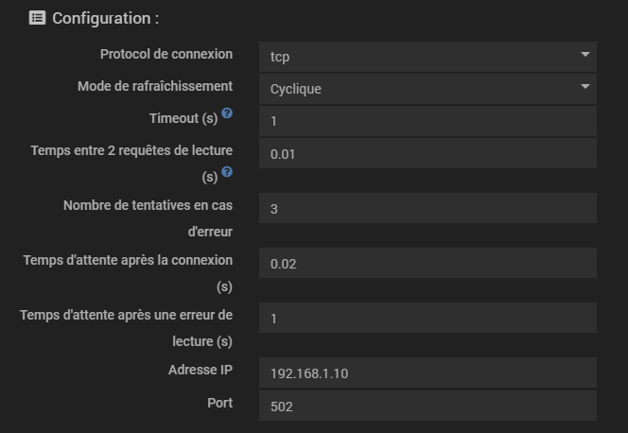Image resolution: width=628 pixels, height=433 pixels.
Task: Click the wait-after-connection field showing 0.02
Action: click(x=427, y=264)
